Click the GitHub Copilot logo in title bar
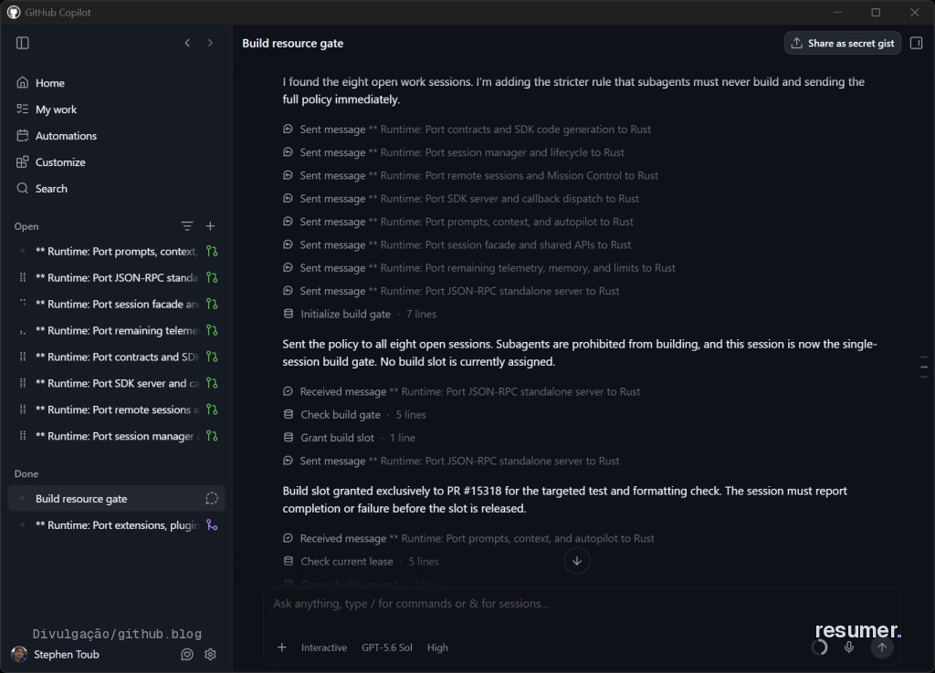Viewport: 935px width, 673px height. [14, 13]
